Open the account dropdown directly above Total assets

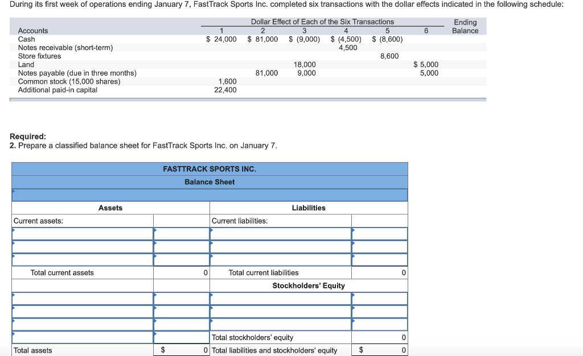[83, 337]
